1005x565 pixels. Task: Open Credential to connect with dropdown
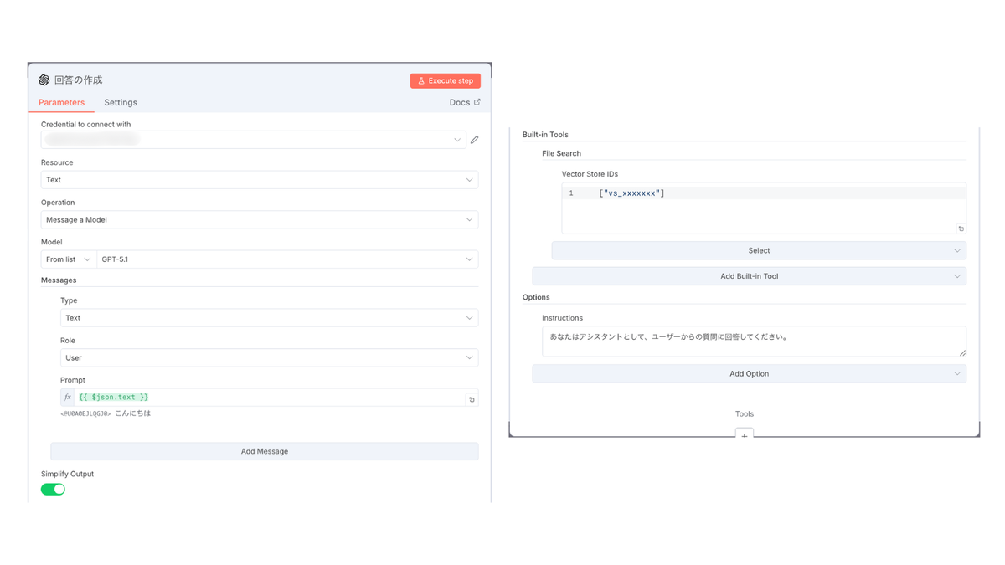click(254, 140)
